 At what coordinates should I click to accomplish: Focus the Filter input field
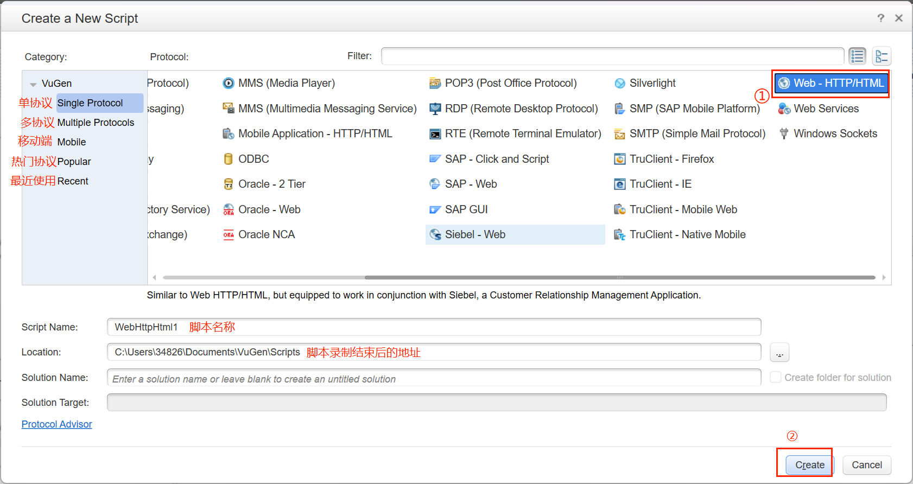coord(613,56)
